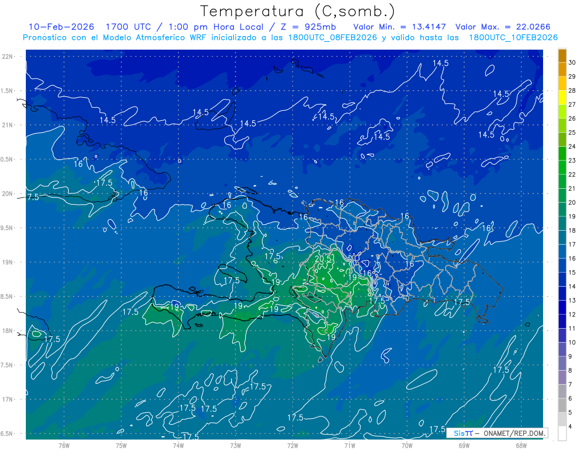Select the white color band below the 4 label
Screen dimensions: 585x452
(x=562, y=433)
